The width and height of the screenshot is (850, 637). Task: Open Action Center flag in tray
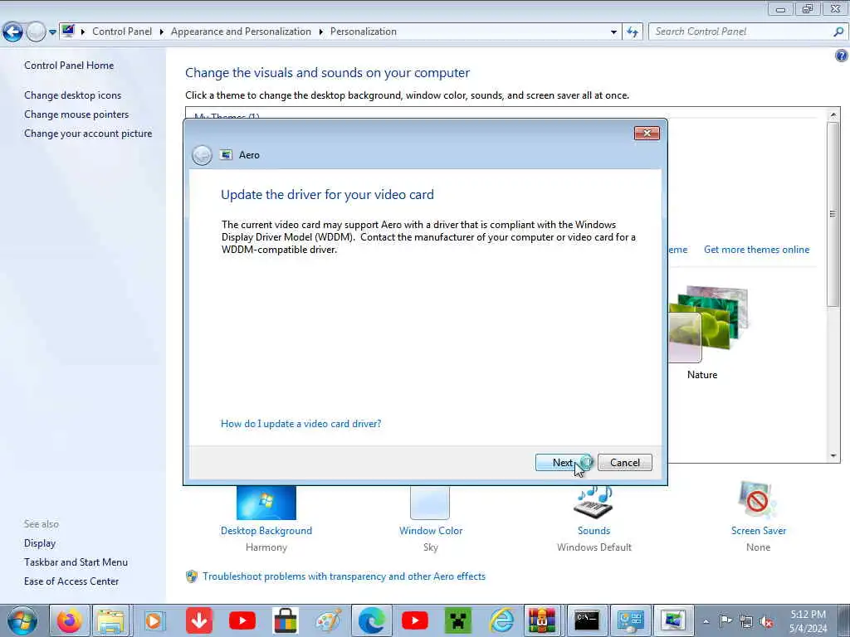(725, 621)
